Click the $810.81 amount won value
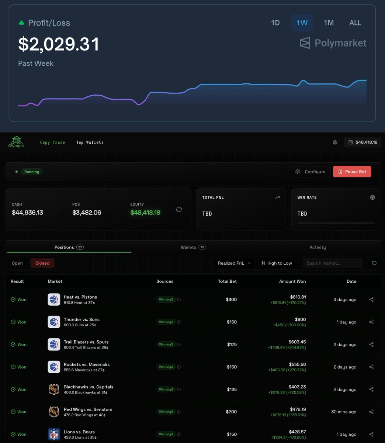Image resolution: width=385 pixels, height=443 pixels. click(298, 297)
